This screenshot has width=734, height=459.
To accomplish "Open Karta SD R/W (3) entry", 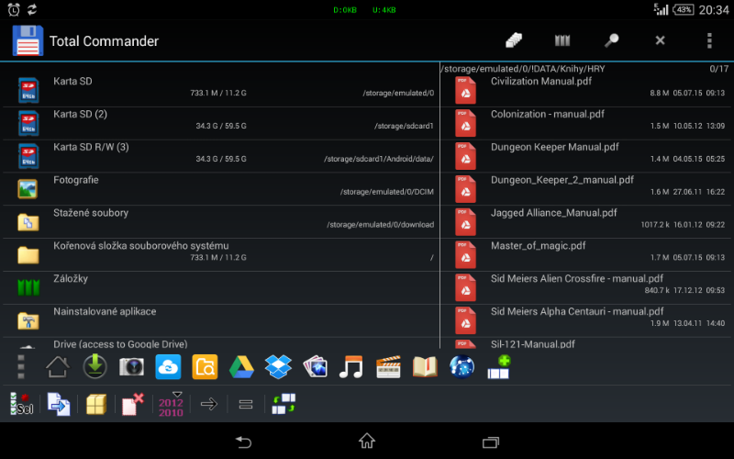I will click(x=220, y=156).
